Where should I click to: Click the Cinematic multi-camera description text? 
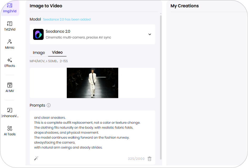click(x=78, y=38)
